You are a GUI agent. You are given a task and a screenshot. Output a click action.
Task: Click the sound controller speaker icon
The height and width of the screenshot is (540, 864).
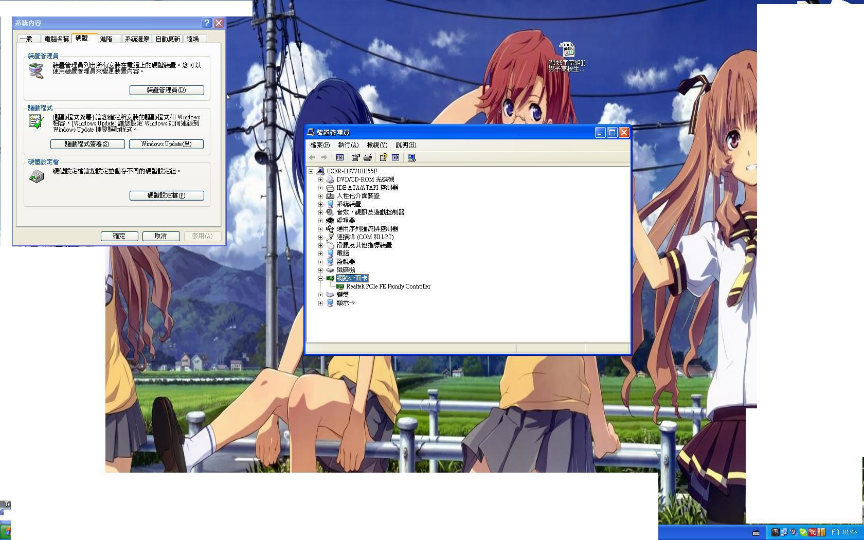(330, 212)
